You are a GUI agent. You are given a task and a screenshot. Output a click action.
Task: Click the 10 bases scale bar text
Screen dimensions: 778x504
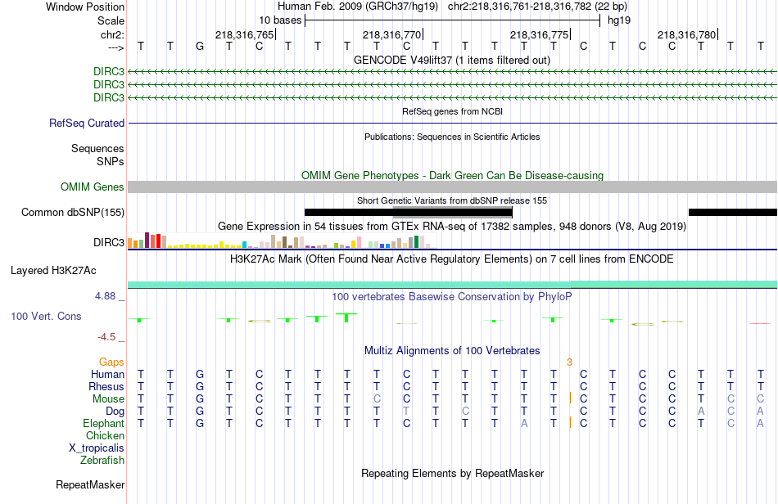click(x=280, y=20)
